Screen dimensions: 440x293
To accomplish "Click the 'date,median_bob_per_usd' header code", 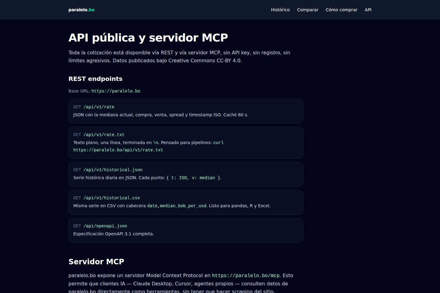I will point(177,206).
